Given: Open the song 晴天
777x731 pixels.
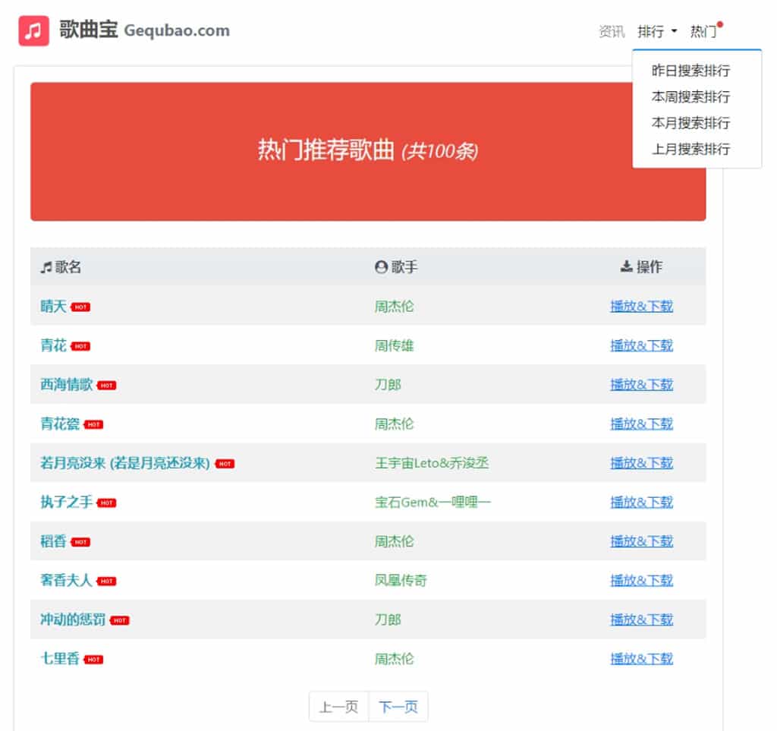Looking at the screenshot, I should (54, 306).
